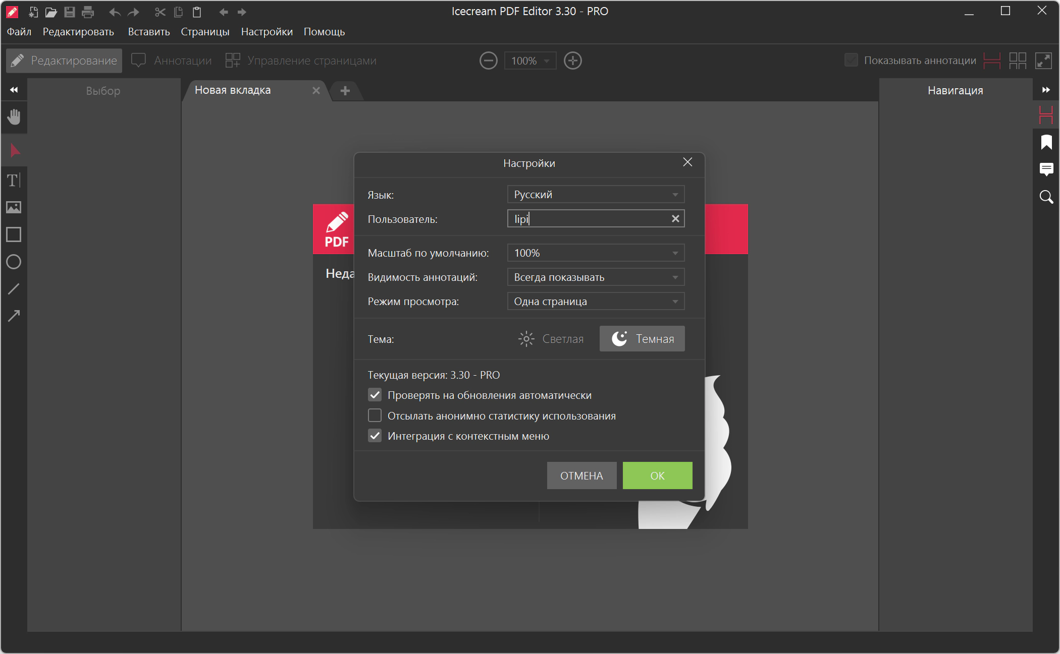Image resolution: width=1060 pixels, height=654 pixels.
Task: Open the search panel magnifier icon
Action: (1046, 197)
